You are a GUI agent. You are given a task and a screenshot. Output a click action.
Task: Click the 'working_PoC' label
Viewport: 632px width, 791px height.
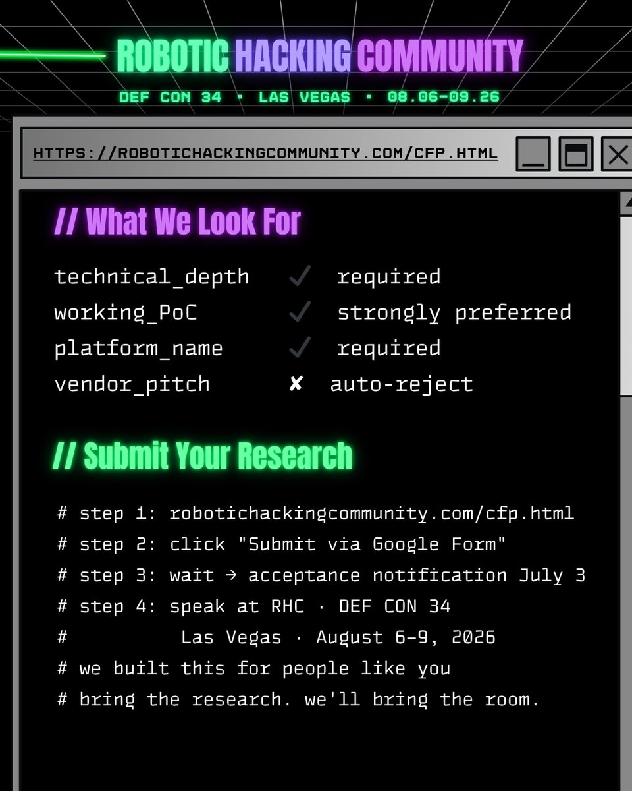125,313
